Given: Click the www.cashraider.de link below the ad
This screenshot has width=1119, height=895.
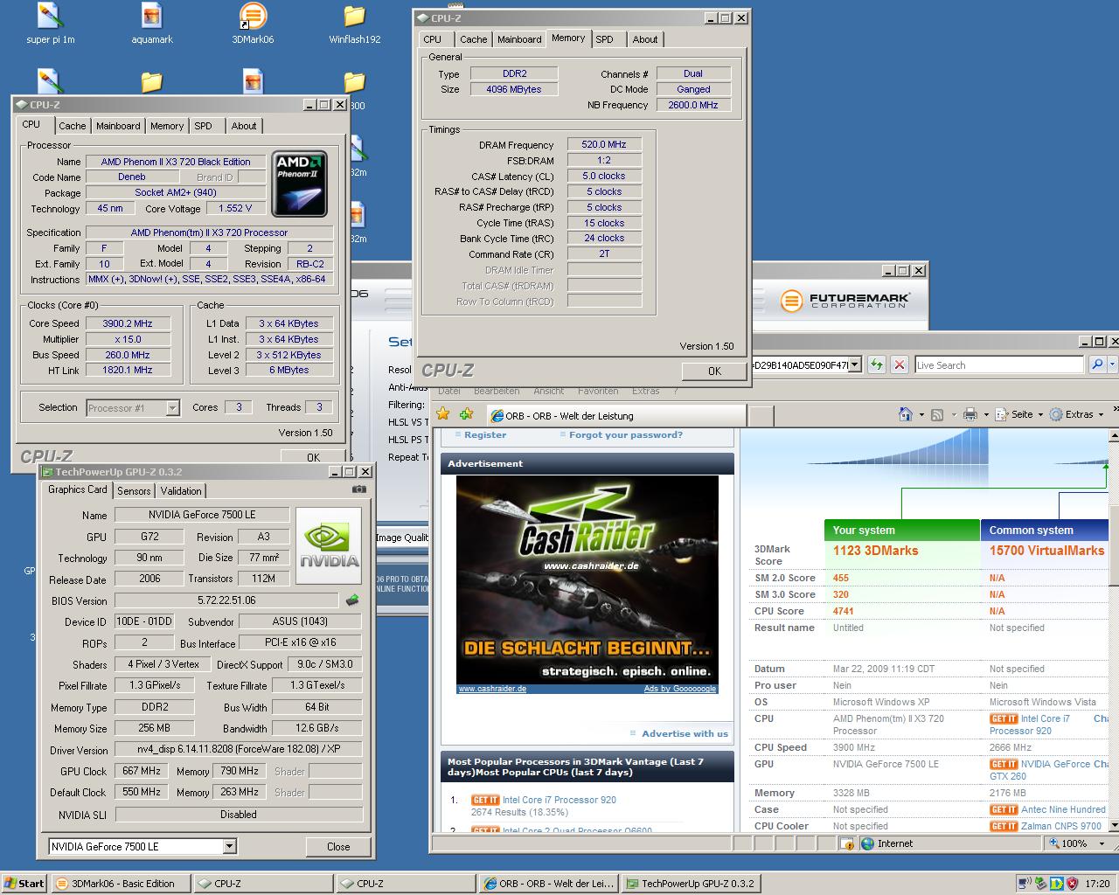Looking at the screenshot, I should tap(492, 689).
